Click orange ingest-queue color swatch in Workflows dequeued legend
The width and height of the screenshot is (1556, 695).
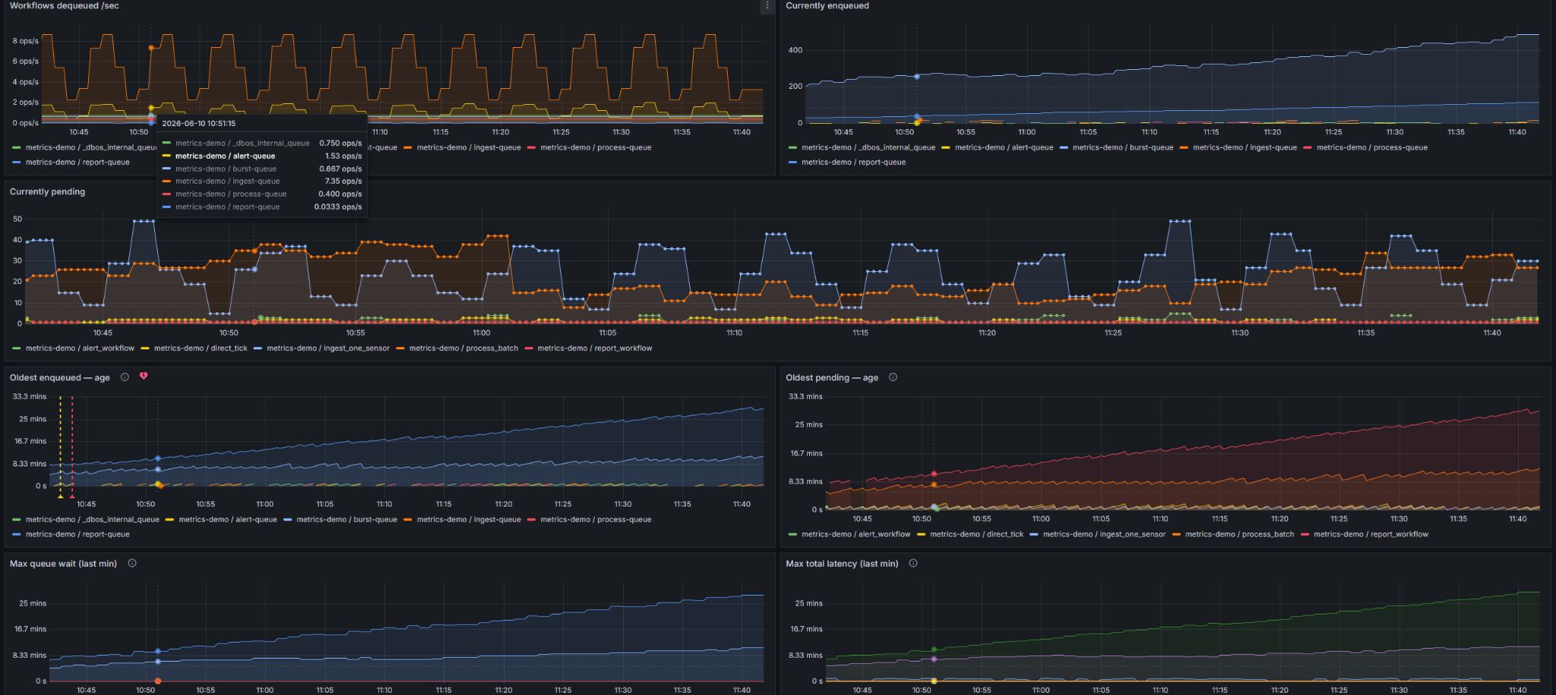click(408, 148)
